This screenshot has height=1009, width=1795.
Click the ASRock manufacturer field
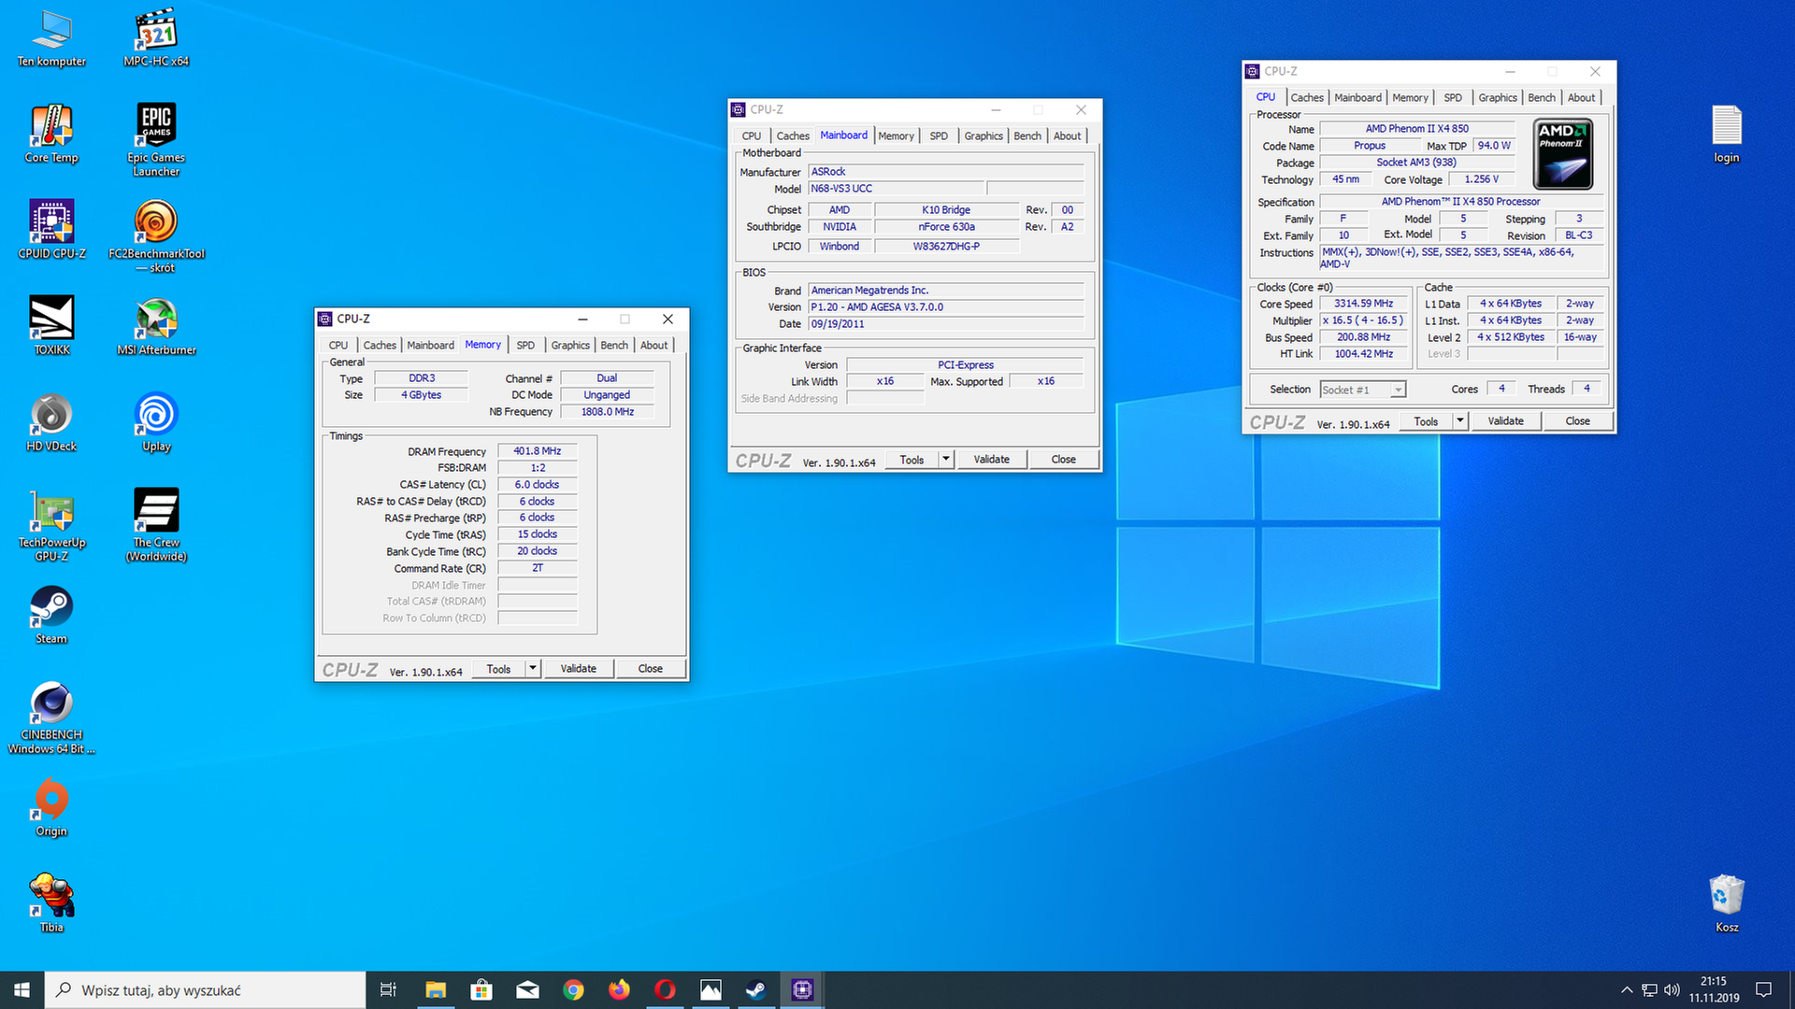945,172
